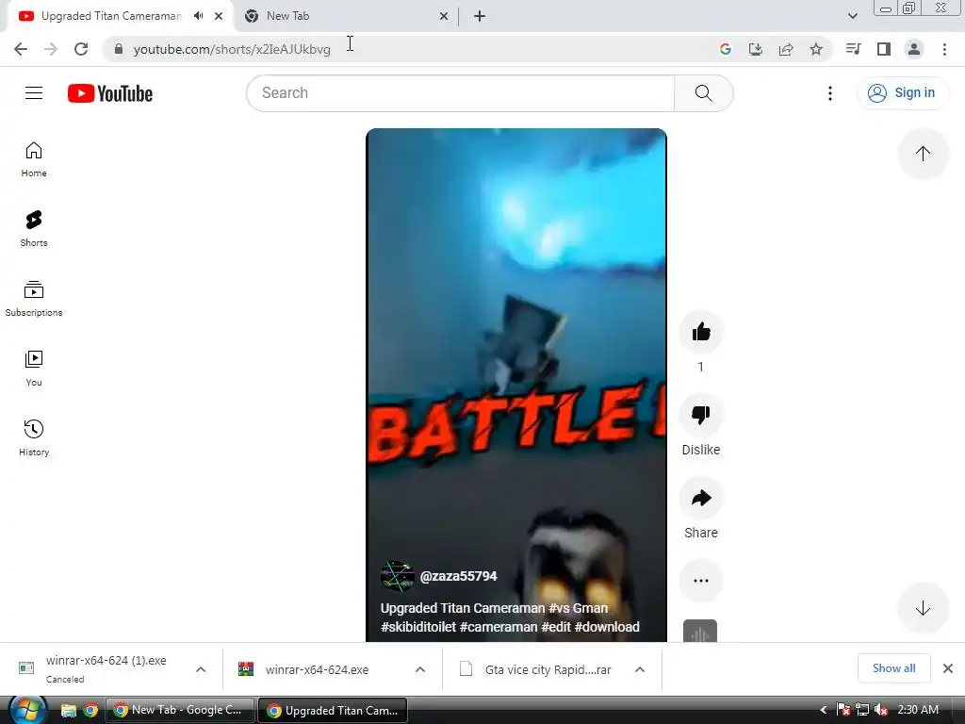Switch to New Tab - Google Chrome window

[x=180, y=710]
